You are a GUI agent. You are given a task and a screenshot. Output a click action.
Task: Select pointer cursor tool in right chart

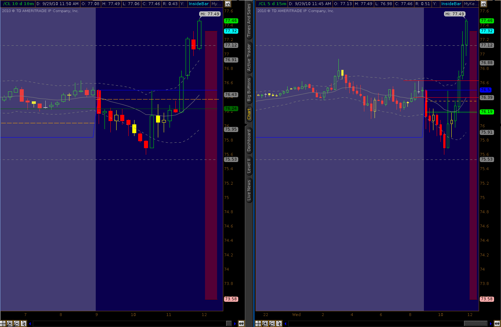(279, 323)
